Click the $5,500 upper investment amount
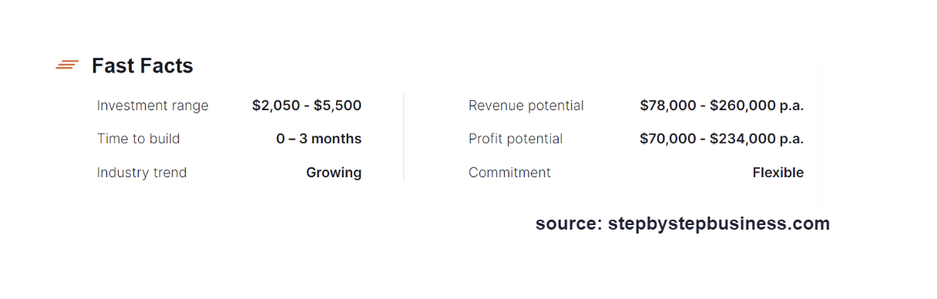This screenshot has width=937, height=299. [x=338, y=106]
